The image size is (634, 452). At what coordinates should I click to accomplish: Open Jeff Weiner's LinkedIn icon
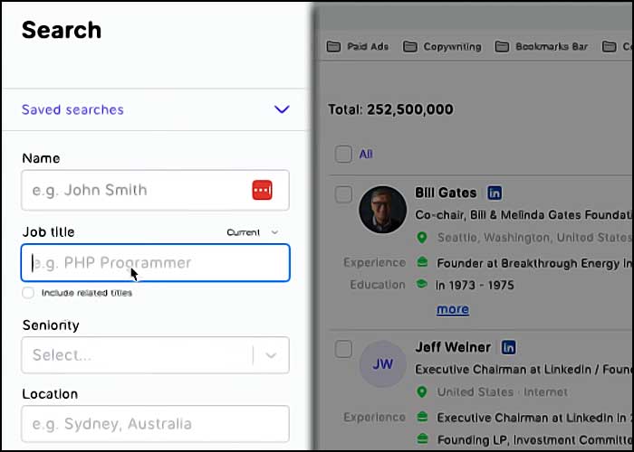point(508,347)
